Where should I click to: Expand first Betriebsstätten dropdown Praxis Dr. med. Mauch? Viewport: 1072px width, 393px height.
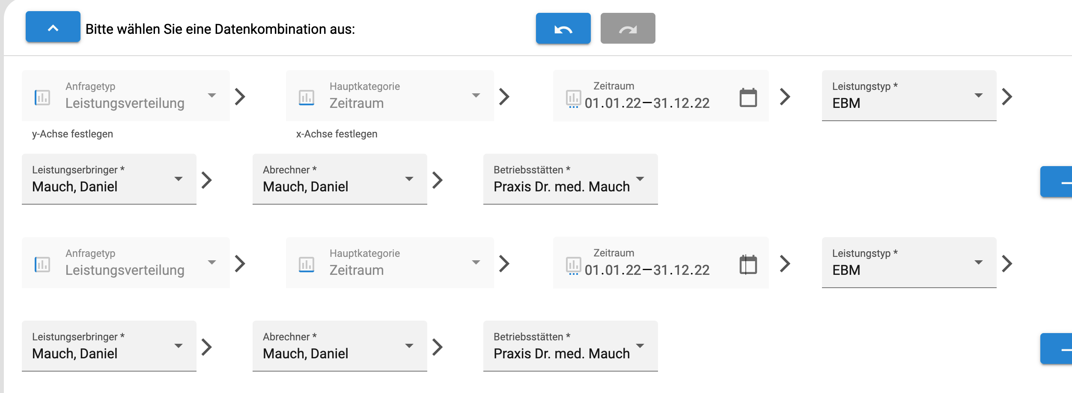(x=571, y=179)
